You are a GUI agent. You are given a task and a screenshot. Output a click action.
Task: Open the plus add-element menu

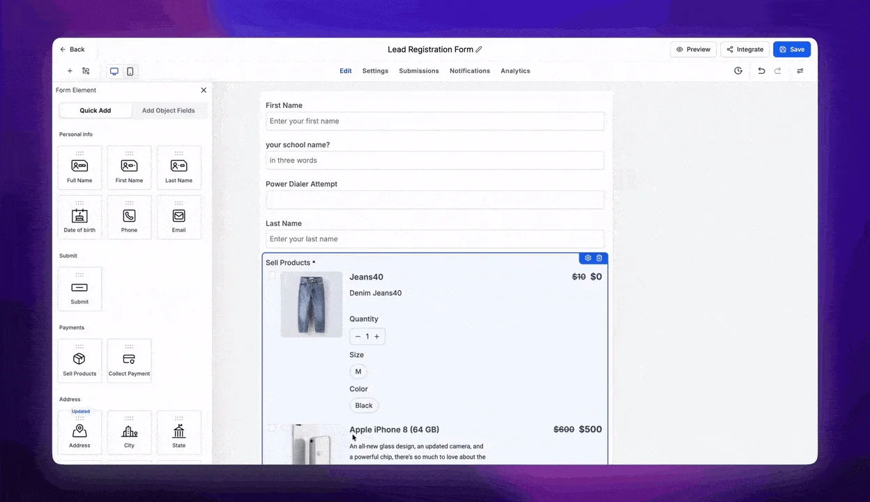(x=70, y=71)
